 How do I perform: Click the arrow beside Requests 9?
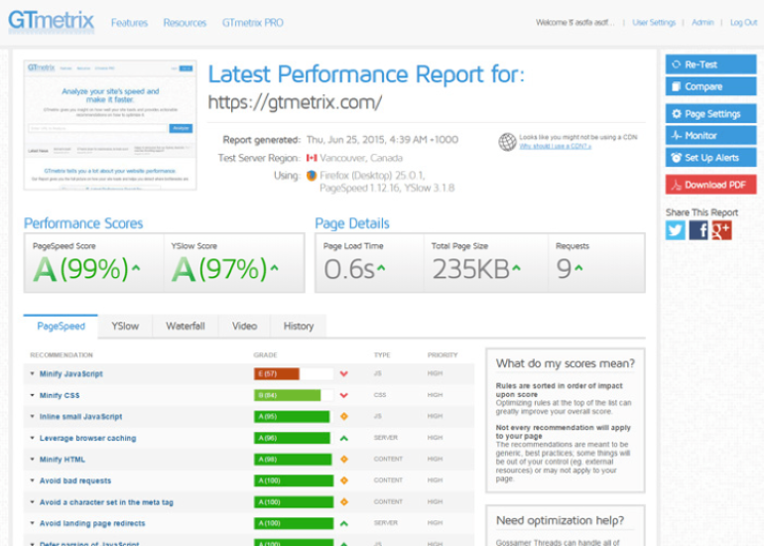tap(578, 268)
